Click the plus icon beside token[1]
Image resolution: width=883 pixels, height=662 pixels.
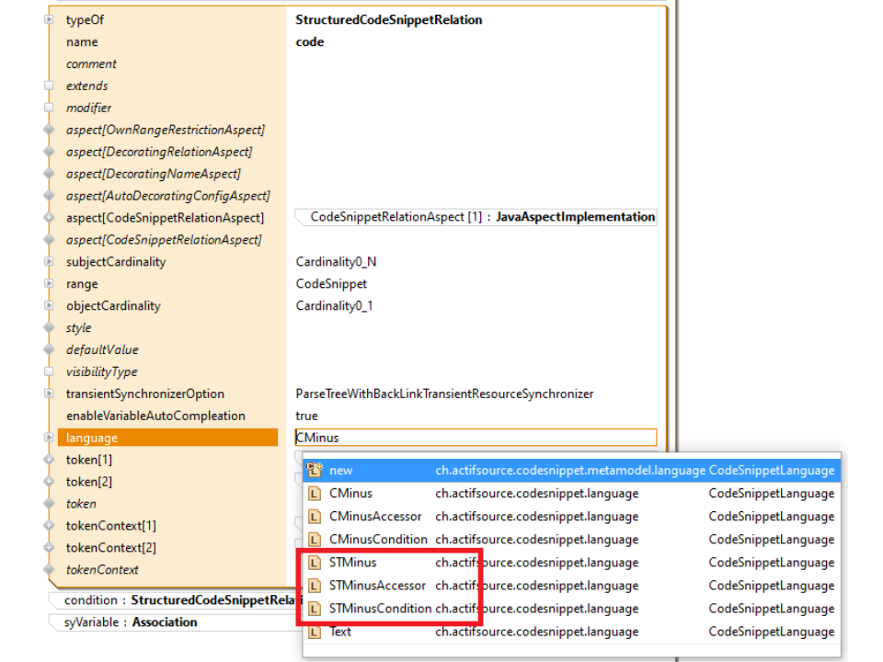50,460
